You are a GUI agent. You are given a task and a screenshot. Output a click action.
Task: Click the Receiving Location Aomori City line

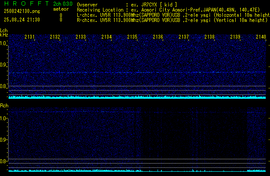pos(168,10)
